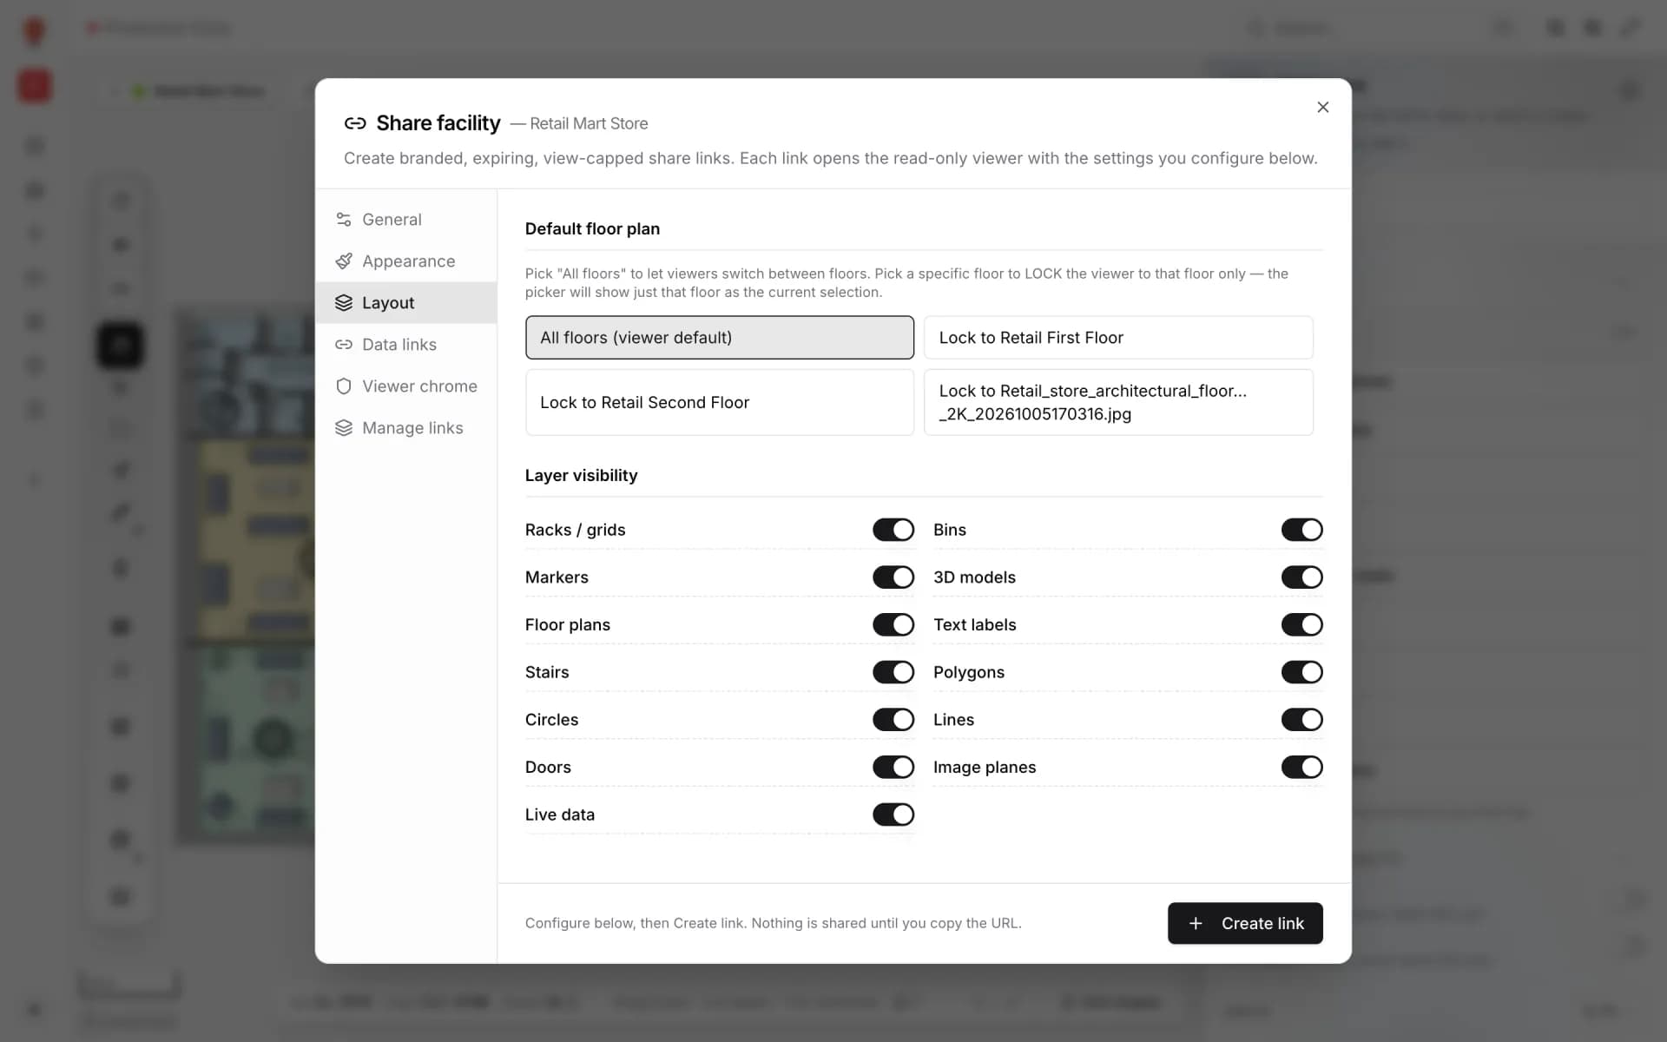Click the Layer visibility heading
This screenshot has width=1667, height=1042.
(x=581, y=476)
